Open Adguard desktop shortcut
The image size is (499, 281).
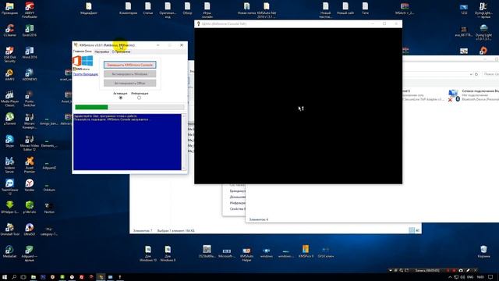(30, 253)
